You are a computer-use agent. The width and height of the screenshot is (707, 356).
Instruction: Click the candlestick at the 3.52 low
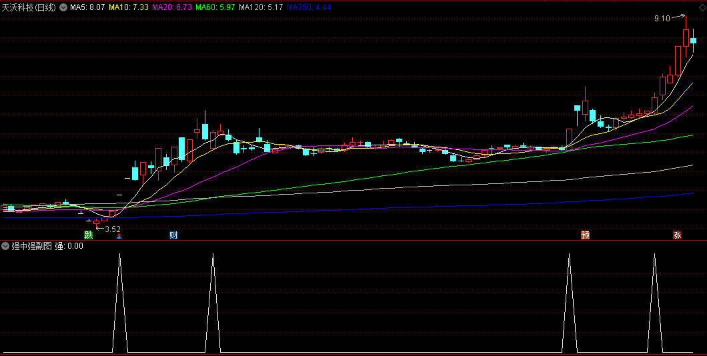point(97,222)
